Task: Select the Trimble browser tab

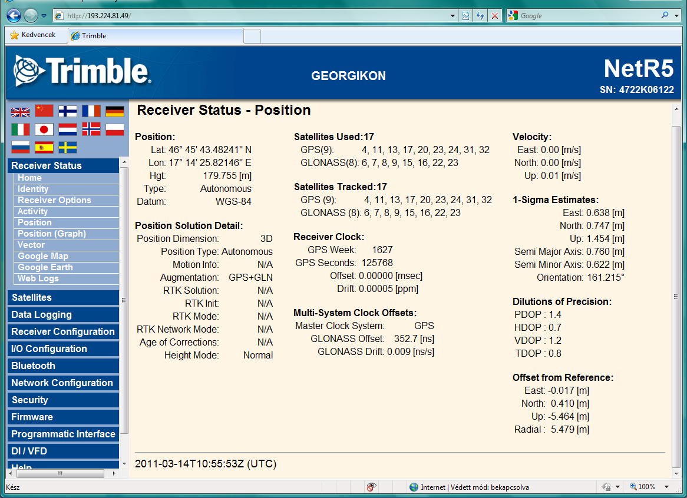Action: point(156,35)
